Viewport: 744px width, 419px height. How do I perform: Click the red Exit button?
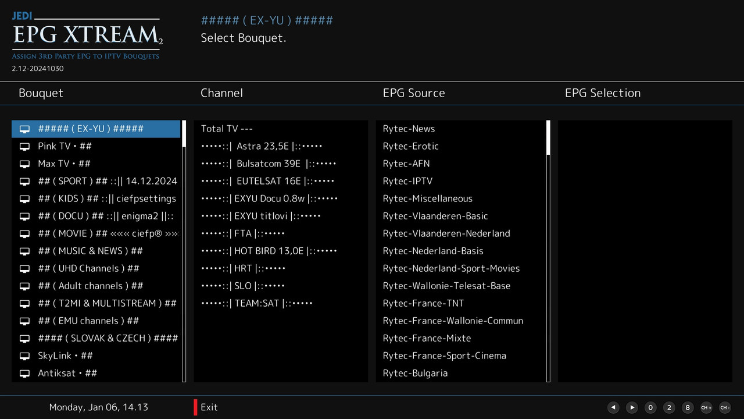tap(206, 407)
